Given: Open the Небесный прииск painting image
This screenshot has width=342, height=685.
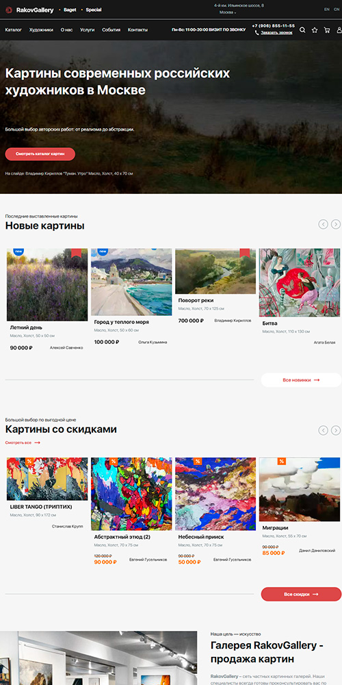Looking at the screenshot, I should [215, 494].
